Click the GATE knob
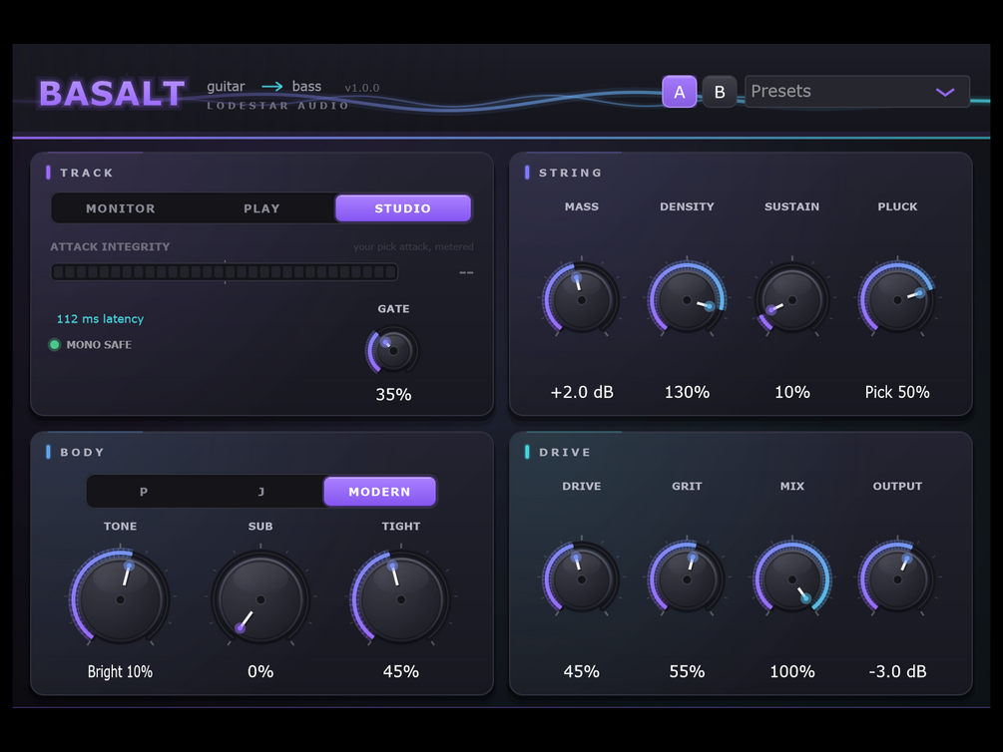Screen dimensions: 1003x752 pyautogui.click(x=393, y=350)
